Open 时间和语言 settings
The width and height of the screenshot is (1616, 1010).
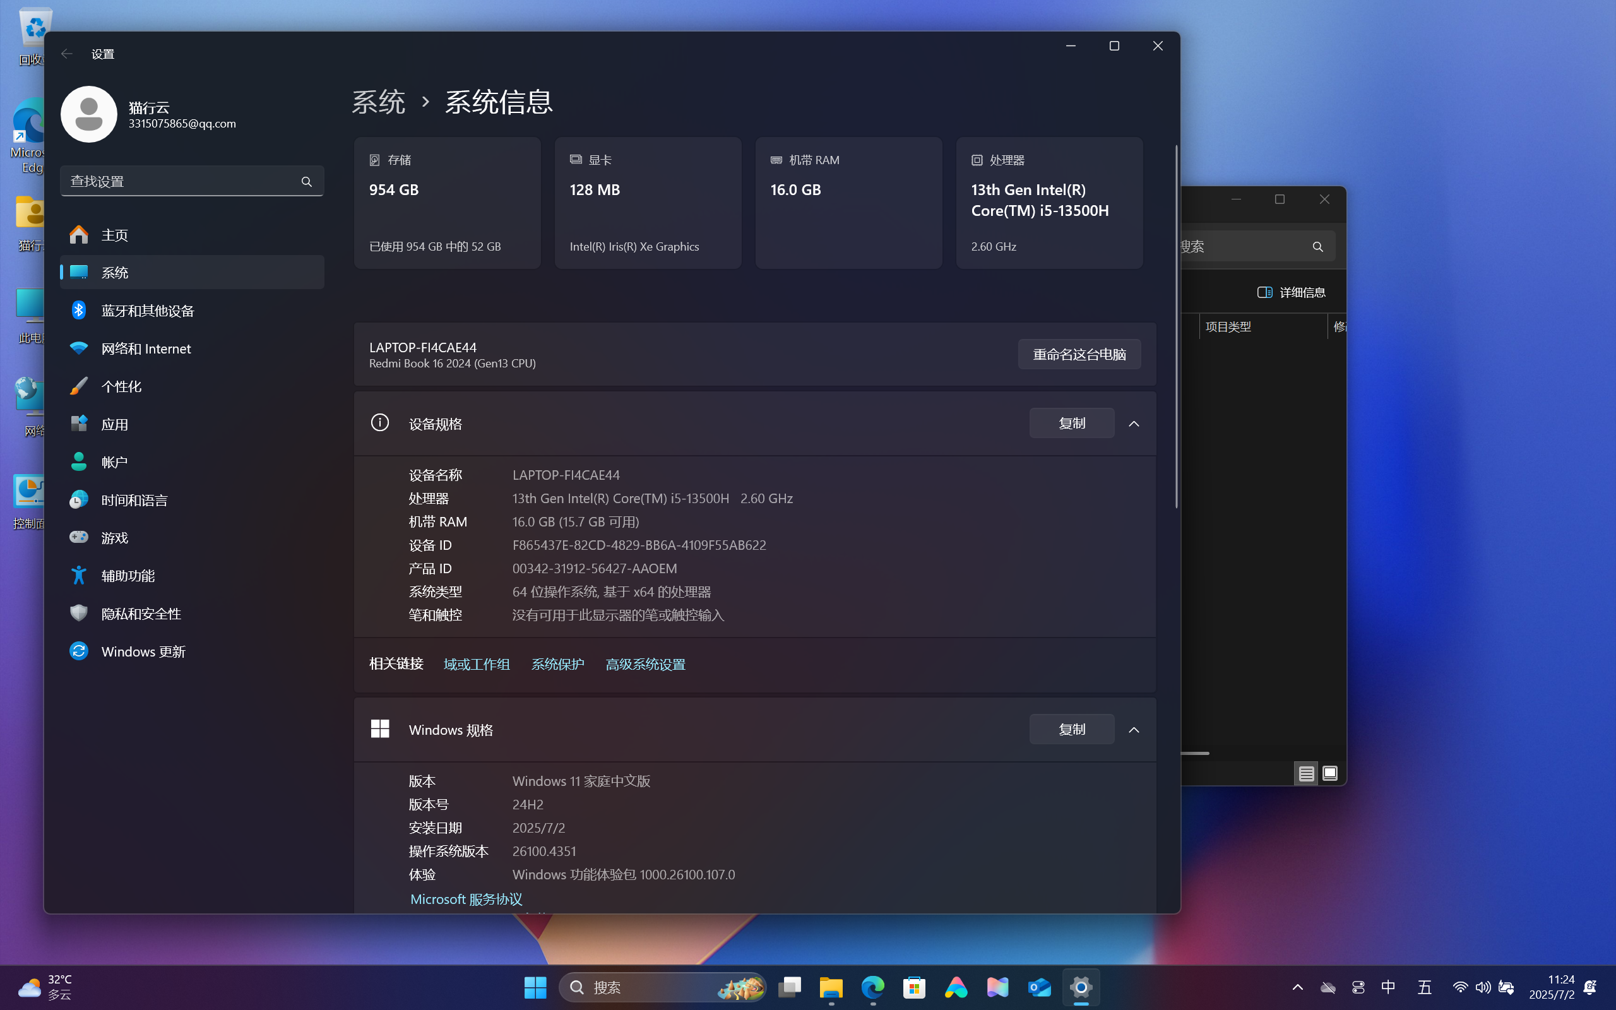pos(193,500)
